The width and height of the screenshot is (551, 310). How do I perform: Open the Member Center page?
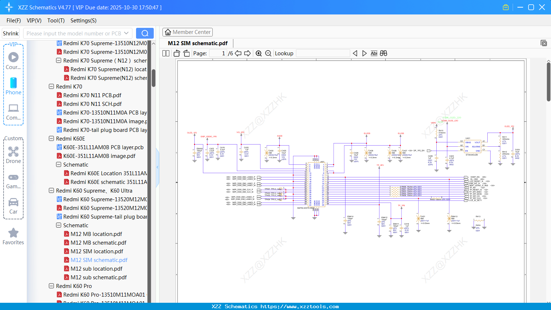tap(187, 32)
